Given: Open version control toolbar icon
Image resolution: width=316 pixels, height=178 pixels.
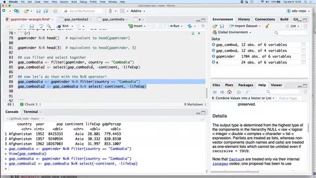Looking at the screenshot, I should coord(110,11).
